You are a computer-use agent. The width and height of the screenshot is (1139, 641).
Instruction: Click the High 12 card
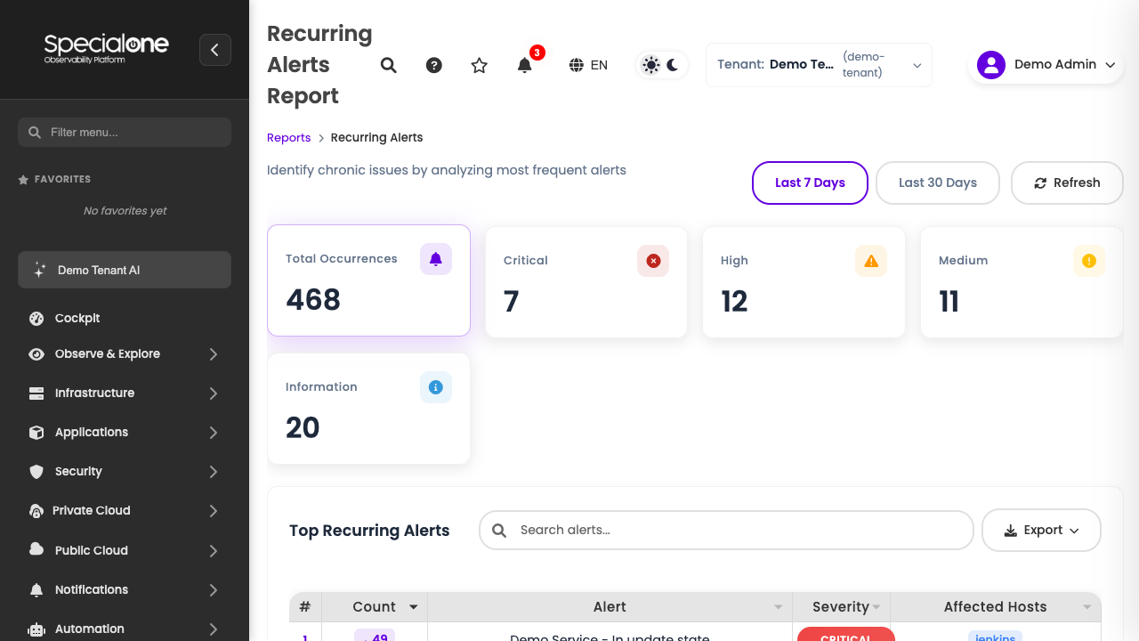tap(804, 282)
